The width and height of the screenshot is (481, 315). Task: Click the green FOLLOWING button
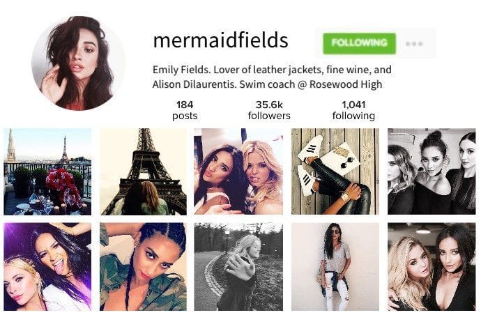click(359, 43)
